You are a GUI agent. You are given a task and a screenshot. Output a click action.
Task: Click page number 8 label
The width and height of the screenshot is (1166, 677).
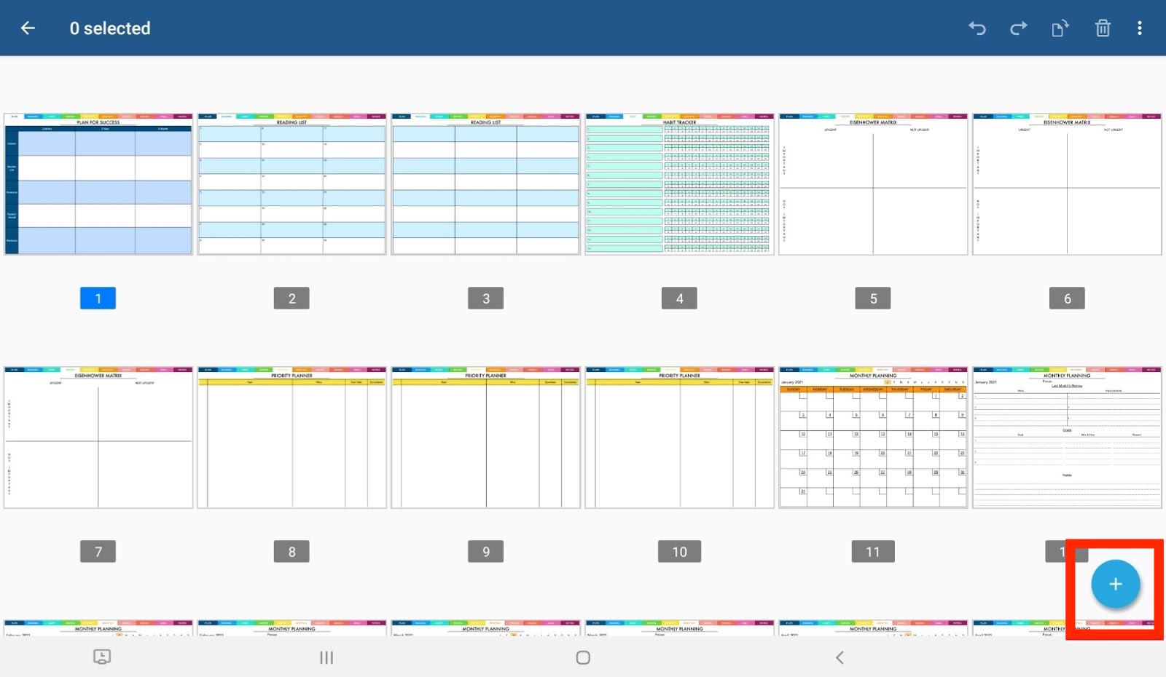(x=291, y=552)
